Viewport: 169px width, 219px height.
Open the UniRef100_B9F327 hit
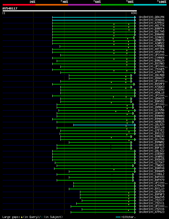152,148
